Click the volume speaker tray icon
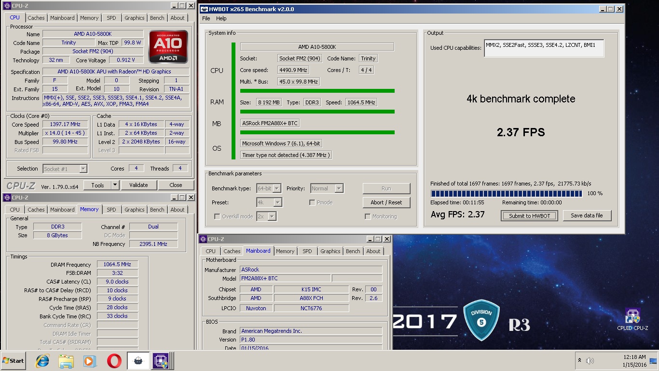 (x=590, y=361)
